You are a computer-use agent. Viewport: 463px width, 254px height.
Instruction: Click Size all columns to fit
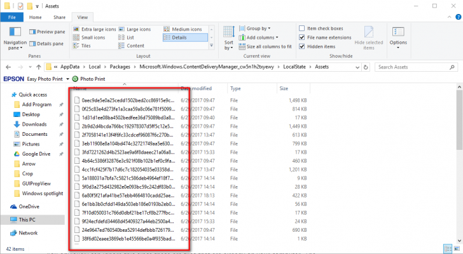[265, 46]
